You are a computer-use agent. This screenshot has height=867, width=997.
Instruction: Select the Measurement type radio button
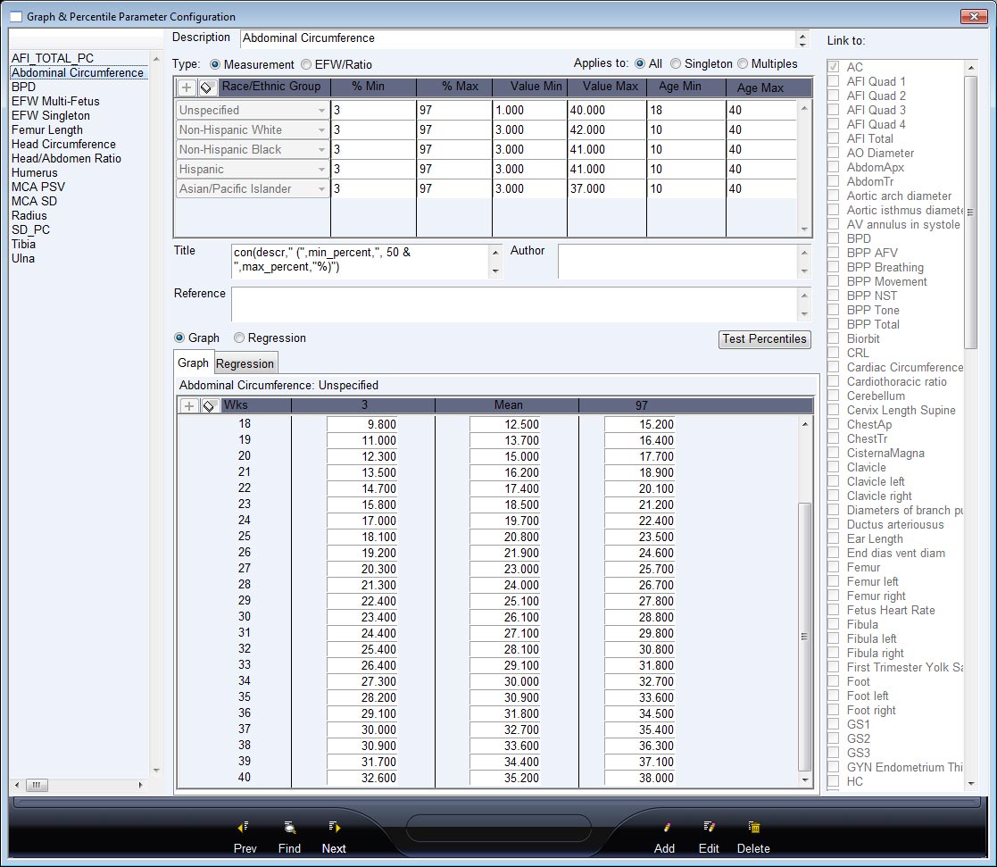pyautogui.click(x=215, y=64)
